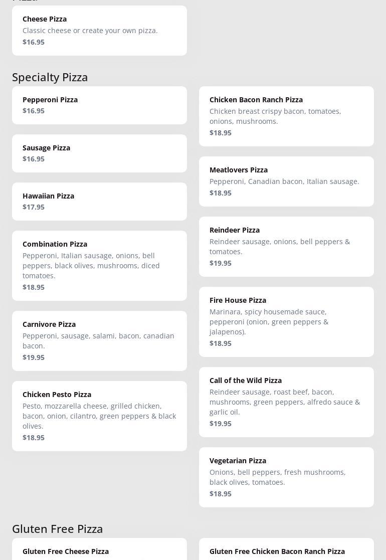Select the Vegetarian Pizza card
The image size is (386, 560).
pos(286,477)
